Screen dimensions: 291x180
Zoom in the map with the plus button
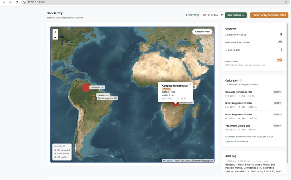tap(55, 32)
